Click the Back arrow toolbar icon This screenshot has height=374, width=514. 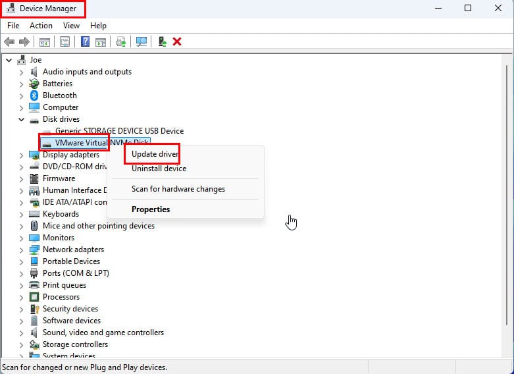point(9,41)
